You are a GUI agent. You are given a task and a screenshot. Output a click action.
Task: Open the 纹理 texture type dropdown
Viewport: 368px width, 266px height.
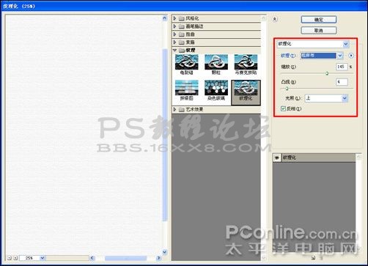click(x=322, y=56)
